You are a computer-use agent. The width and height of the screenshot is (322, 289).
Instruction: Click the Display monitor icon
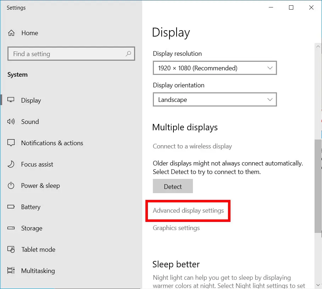11,100
